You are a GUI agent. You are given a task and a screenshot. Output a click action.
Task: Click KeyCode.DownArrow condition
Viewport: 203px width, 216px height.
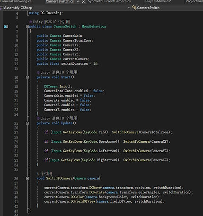point(100,141)
